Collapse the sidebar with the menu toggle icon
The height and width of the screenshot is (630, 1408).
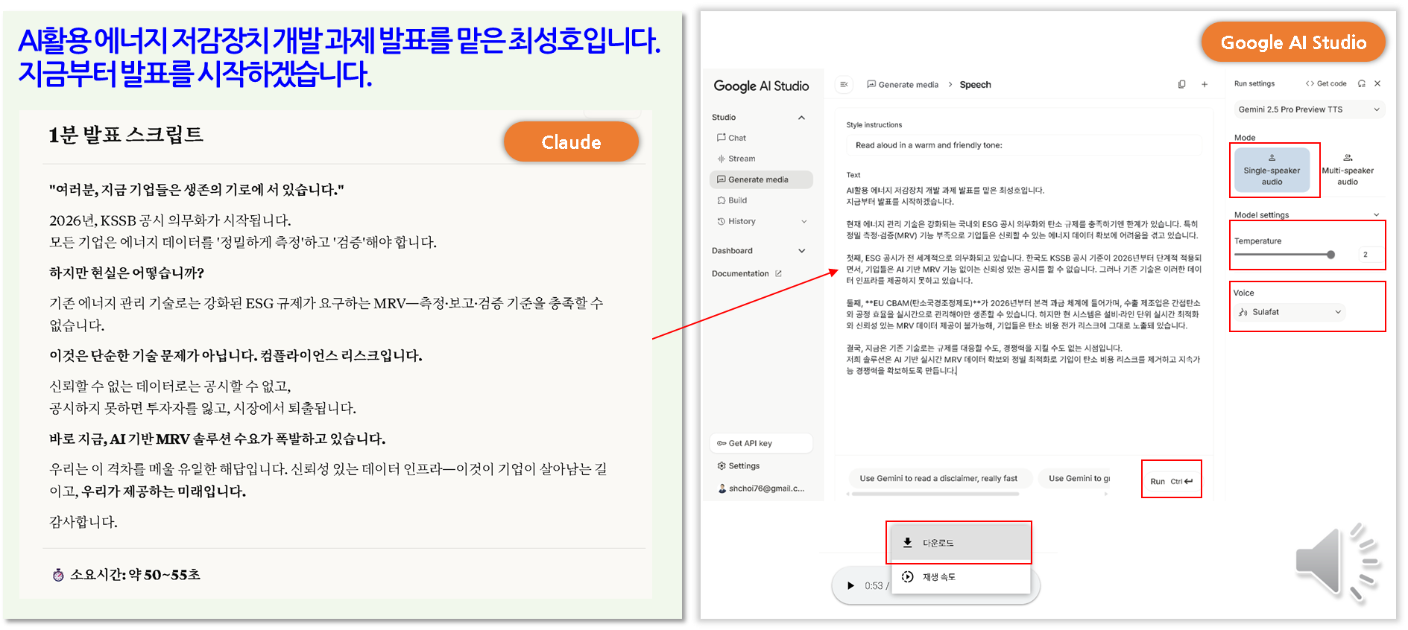pyautogui.click(x=844, y=85)
